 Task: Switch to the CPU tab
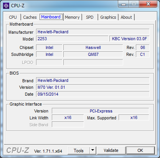click(13, 17)
